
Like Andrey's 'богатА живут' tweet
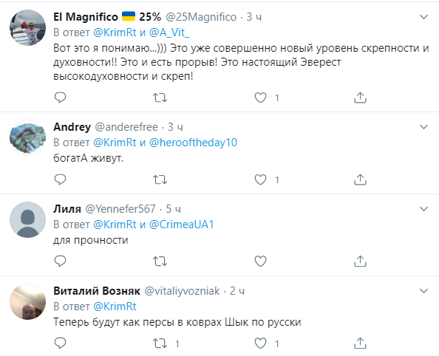point(260,179)
